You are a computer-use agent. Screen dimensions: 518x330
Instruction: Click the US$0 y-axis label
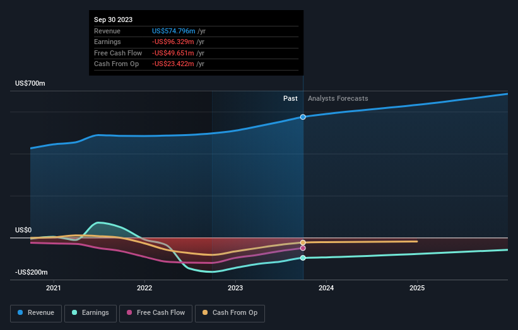23,230
